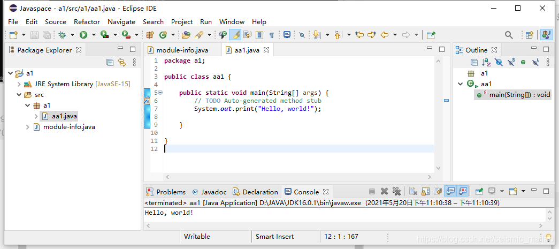
Task: Open the External Tools dropdown arrow
Action: (x=136, y=35)
